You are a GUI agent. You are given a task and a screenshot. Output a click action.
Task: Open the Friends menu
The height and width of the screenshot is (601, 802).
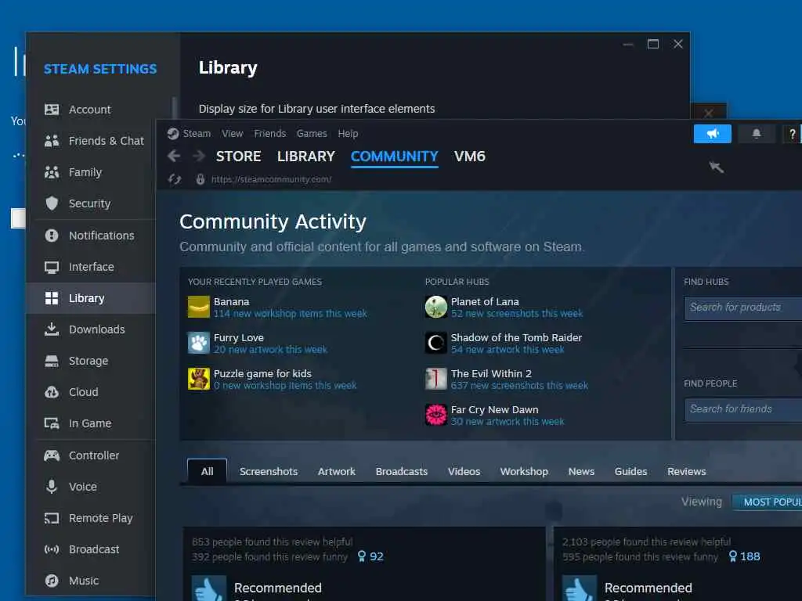pyautogui.click(x=269, y=133)
